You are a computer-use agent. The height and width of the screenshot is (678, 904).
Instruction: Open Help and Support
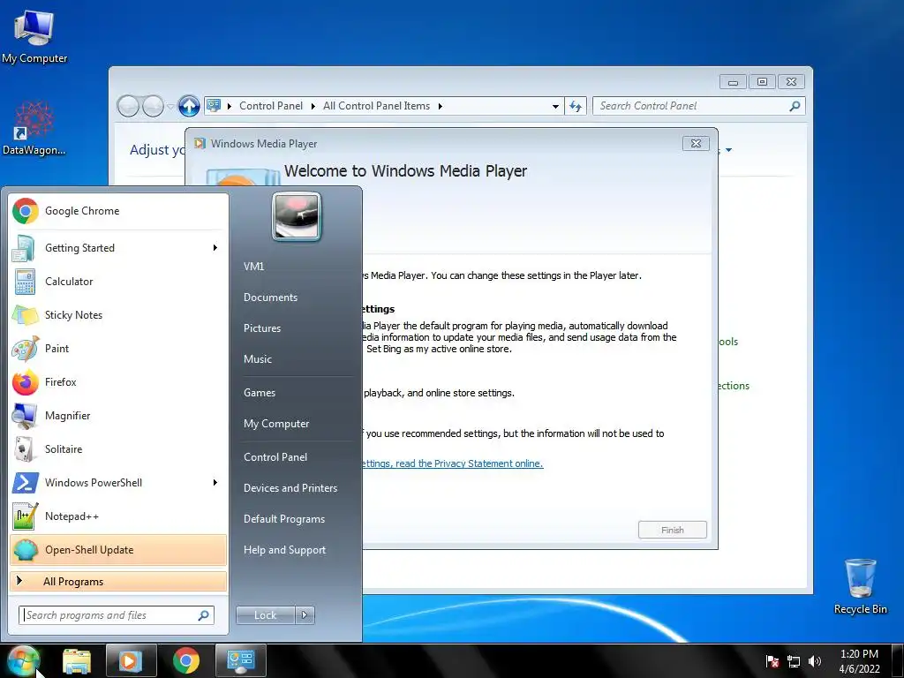click(285, 550)
